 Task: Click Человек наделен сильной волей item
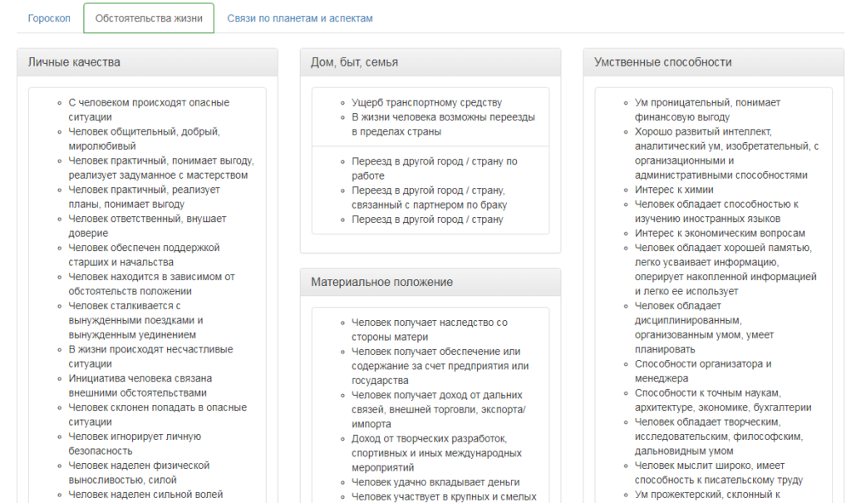tap(145, 495)
